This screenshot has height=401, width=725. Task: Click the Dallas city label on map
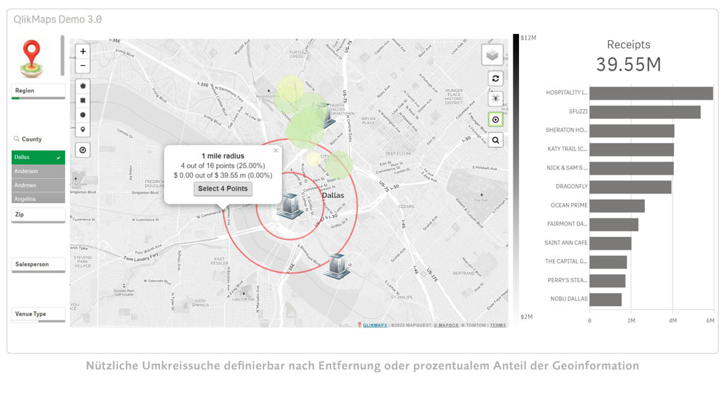(333, 195)
